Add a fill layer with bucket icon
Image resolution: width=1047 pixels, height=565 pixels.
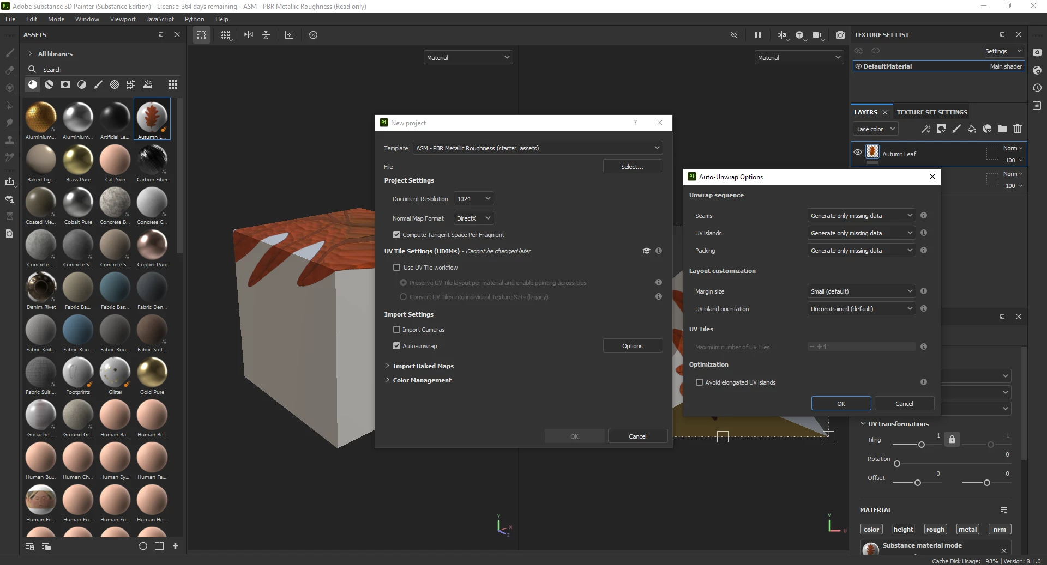click(x=972, y=129)
